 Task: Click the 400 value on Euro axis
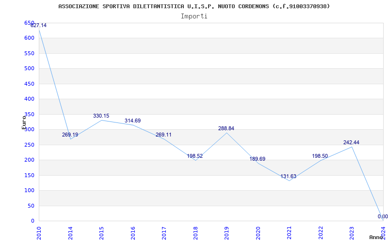tap(29, 99)
